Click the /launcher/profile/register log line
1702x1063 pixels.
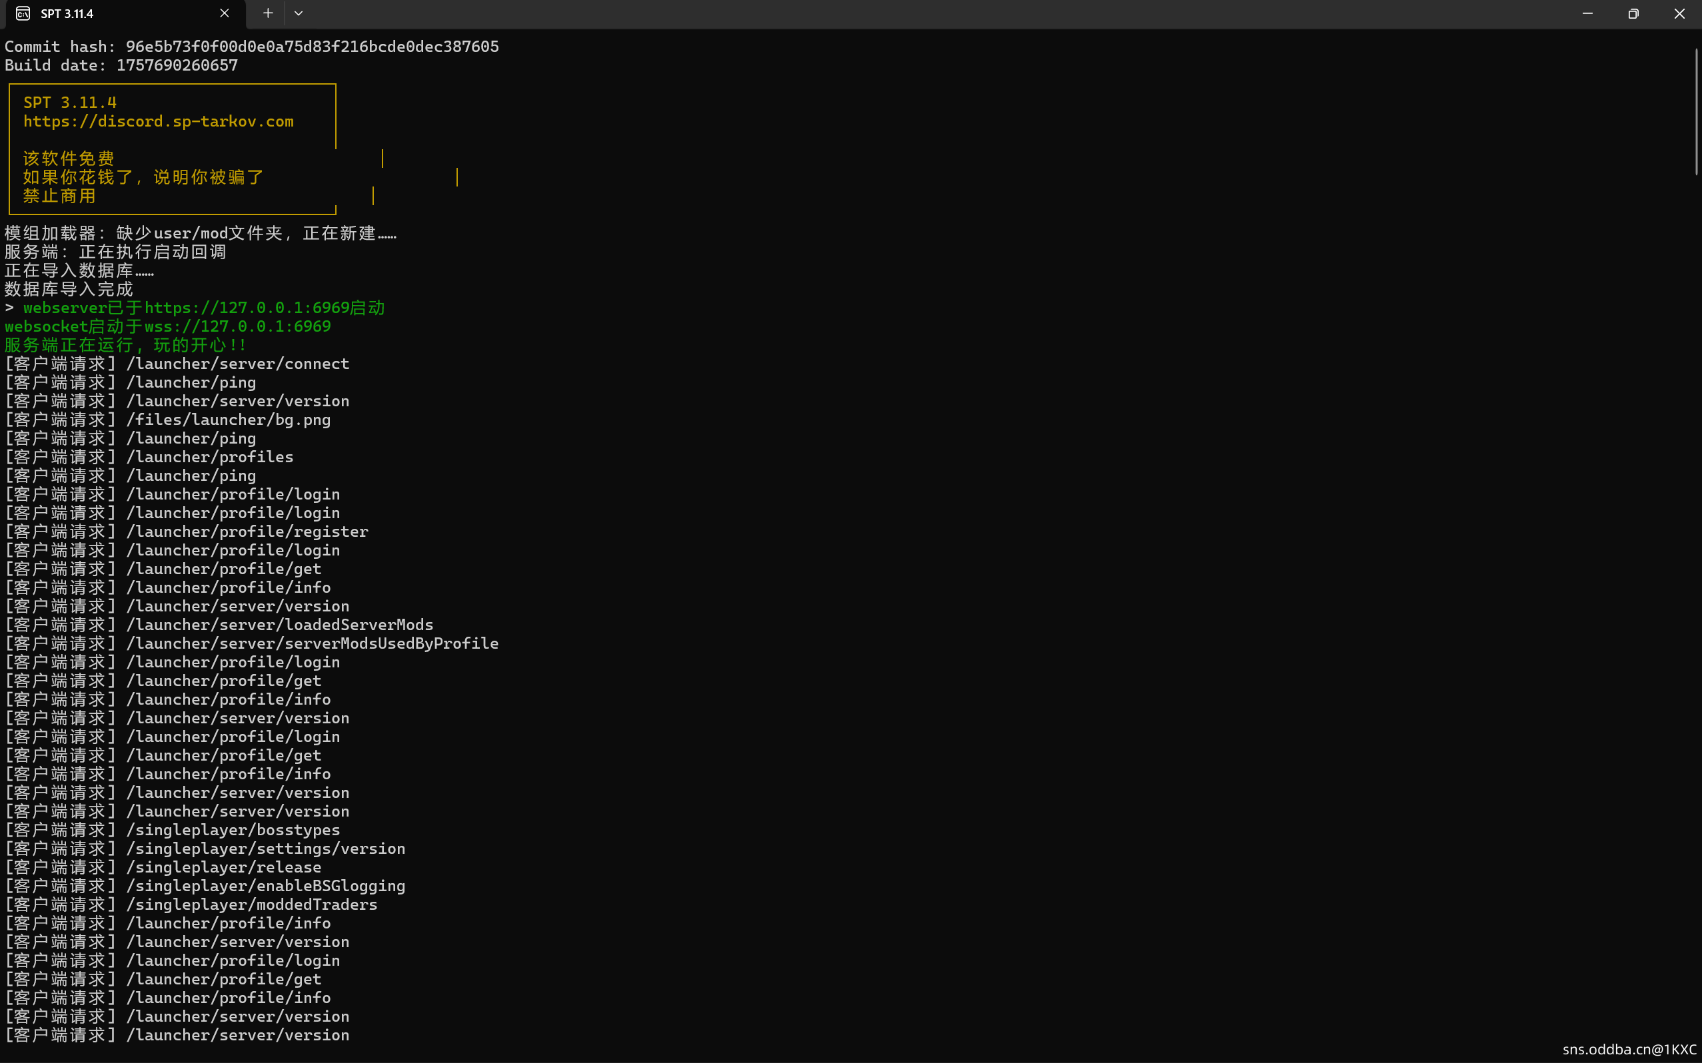246,532
